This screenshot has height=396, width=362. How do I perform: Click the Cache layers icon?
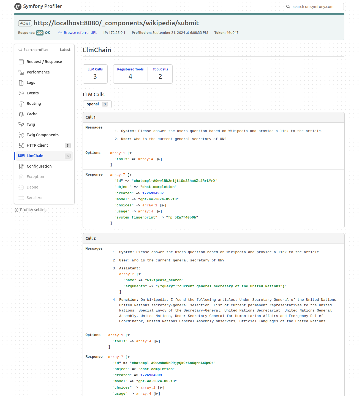pos(21,114)
